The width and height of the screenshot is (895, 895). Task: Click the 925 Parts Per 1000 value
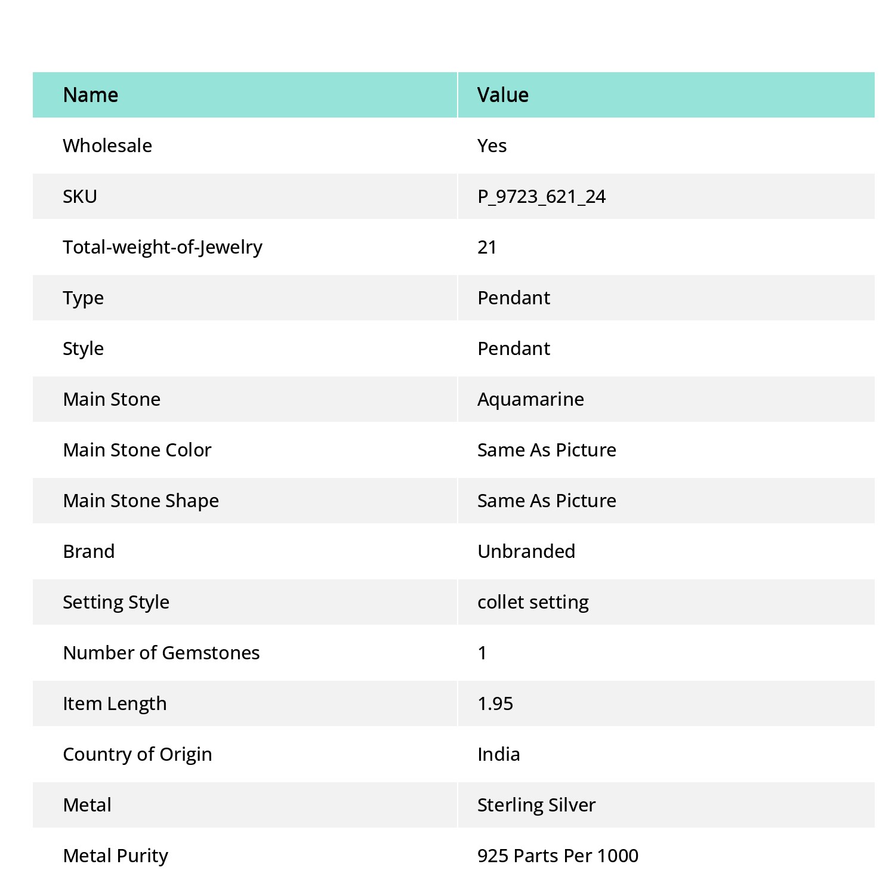(558, 856)
